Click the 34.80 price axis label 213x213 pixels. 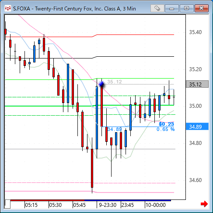(x=196, y=143)
